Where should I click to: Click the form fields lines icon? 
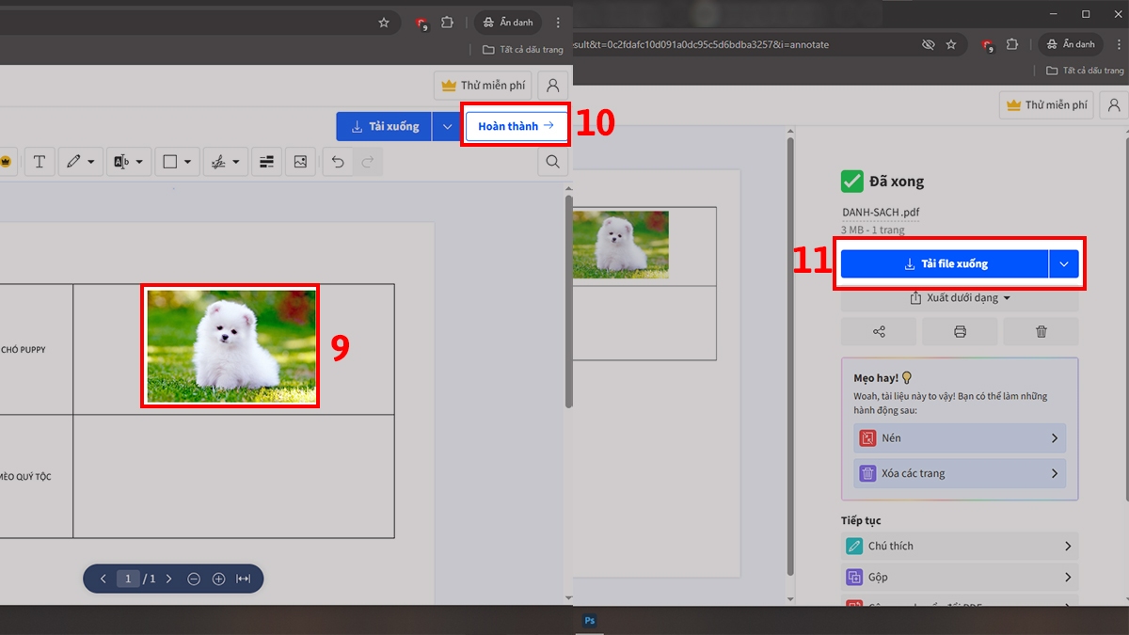coord(266,162)
